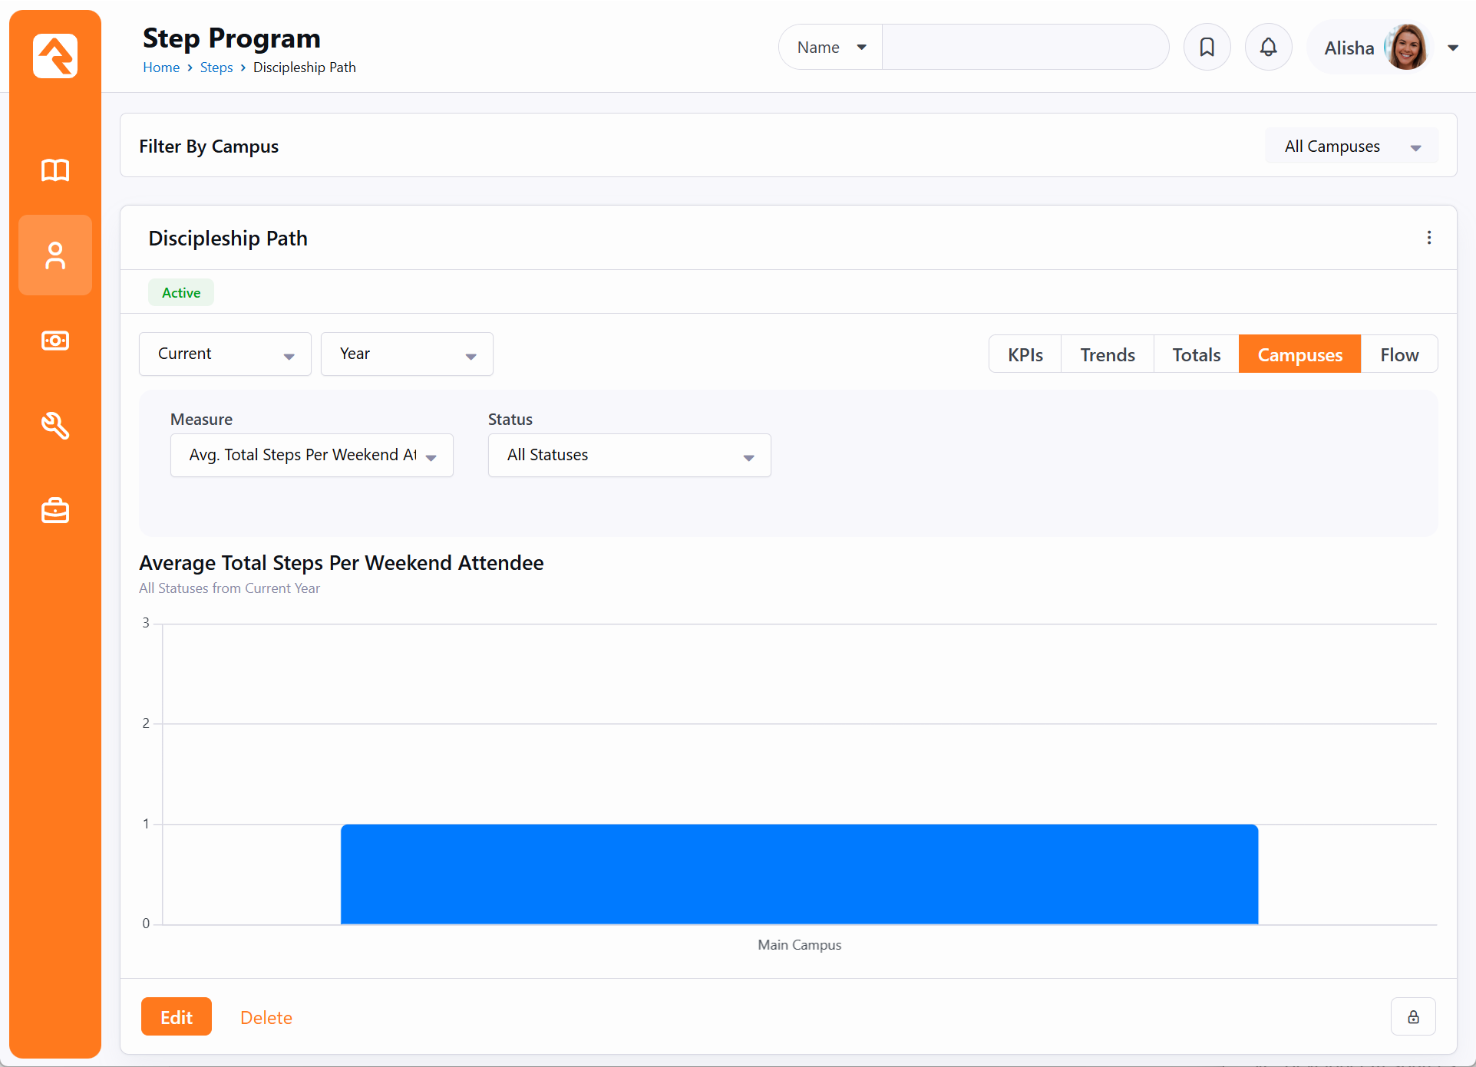
Task: Click the bookmark icon in header
Action: coord(1207,48)
